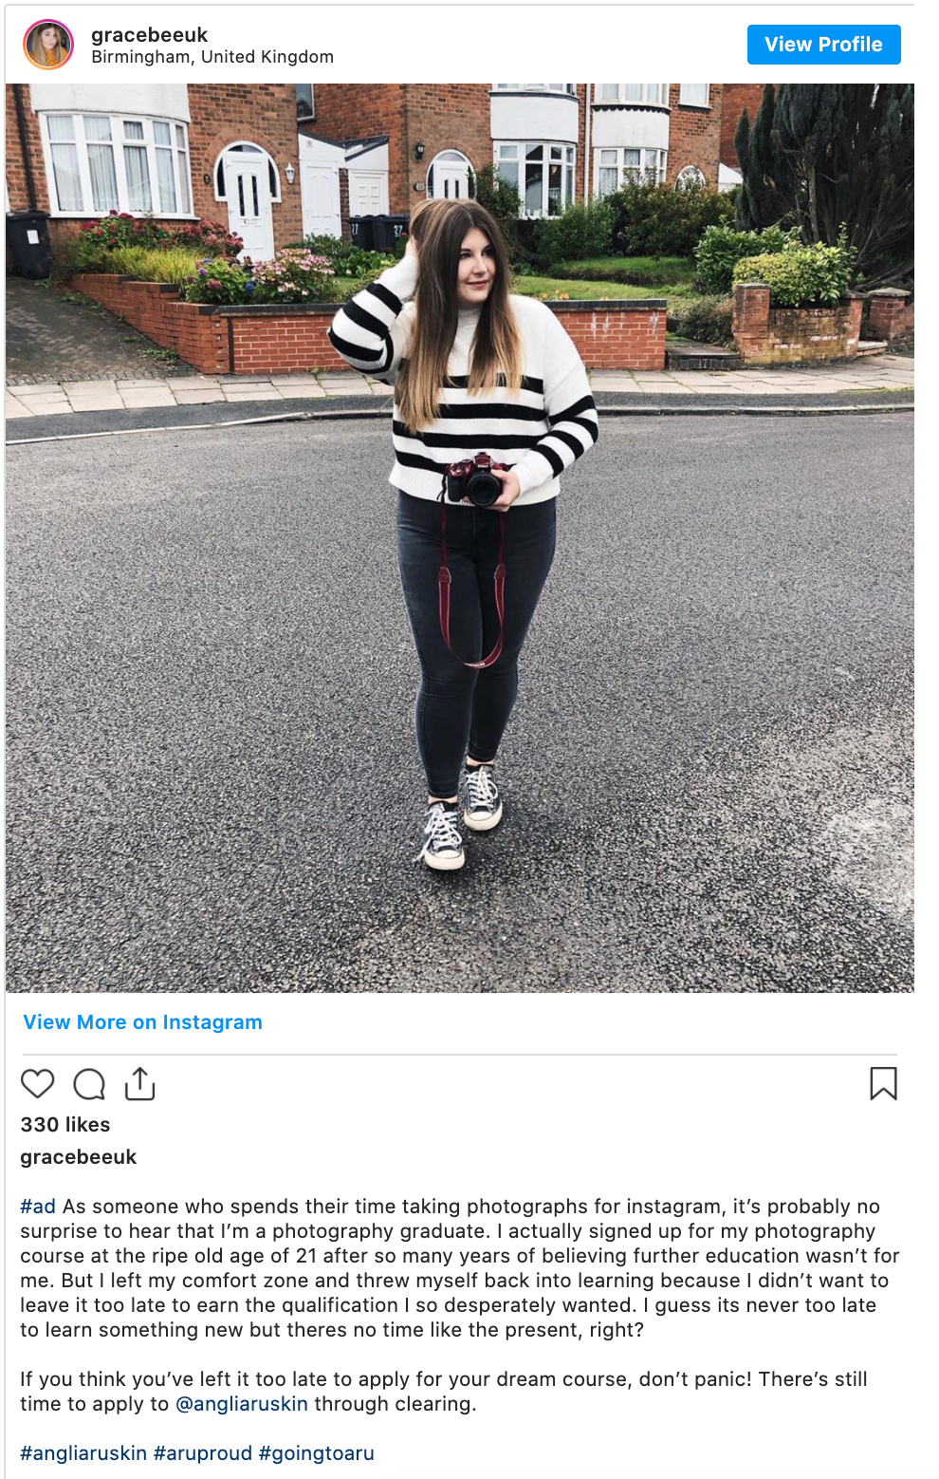Open the gracebeeuk profile avatar
939x1479 pixels.
(x=48, y=45)
